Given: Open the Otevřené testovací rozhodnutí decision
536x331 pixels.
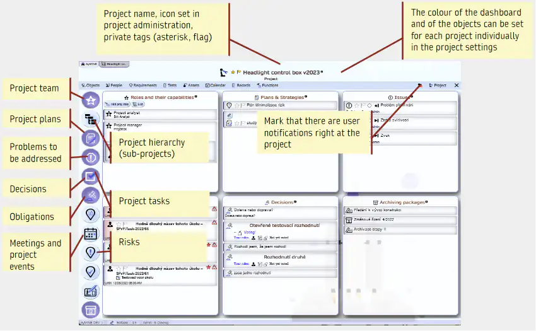Looking at the screenshot, I should [x=281, y=231].
